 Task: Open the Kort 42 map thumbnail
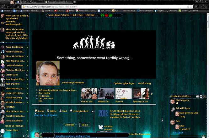tap(123, 93)
